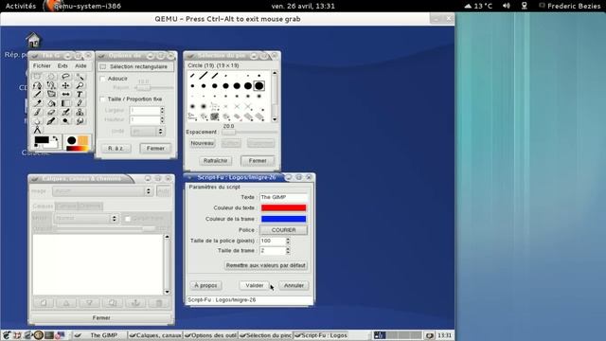The height and width of the screenshot is (341, 606).
Task: Open the home folder desktop icon
Action: point(33,40)
